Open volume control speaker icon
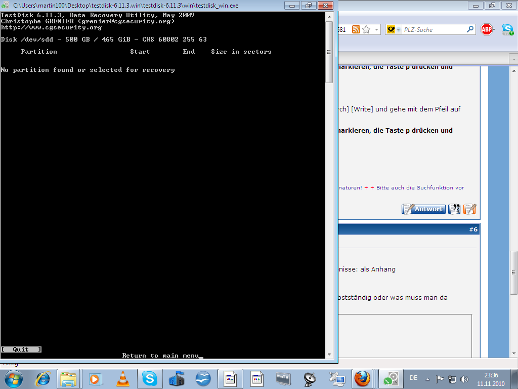This screenshot has height=389, width=518. tap(464, 379)
